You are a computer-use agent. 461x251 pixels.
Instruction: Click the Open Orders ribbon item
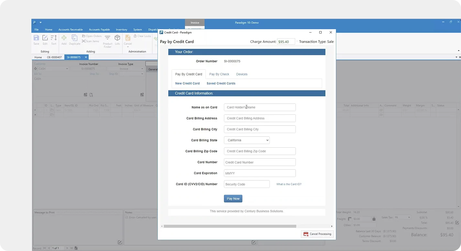[92, 36]
